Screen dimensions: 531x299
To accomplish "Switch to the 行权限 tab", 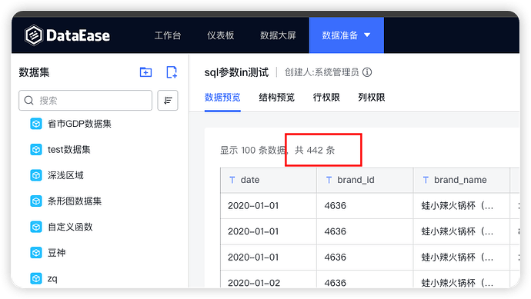I will click(326, 98).
